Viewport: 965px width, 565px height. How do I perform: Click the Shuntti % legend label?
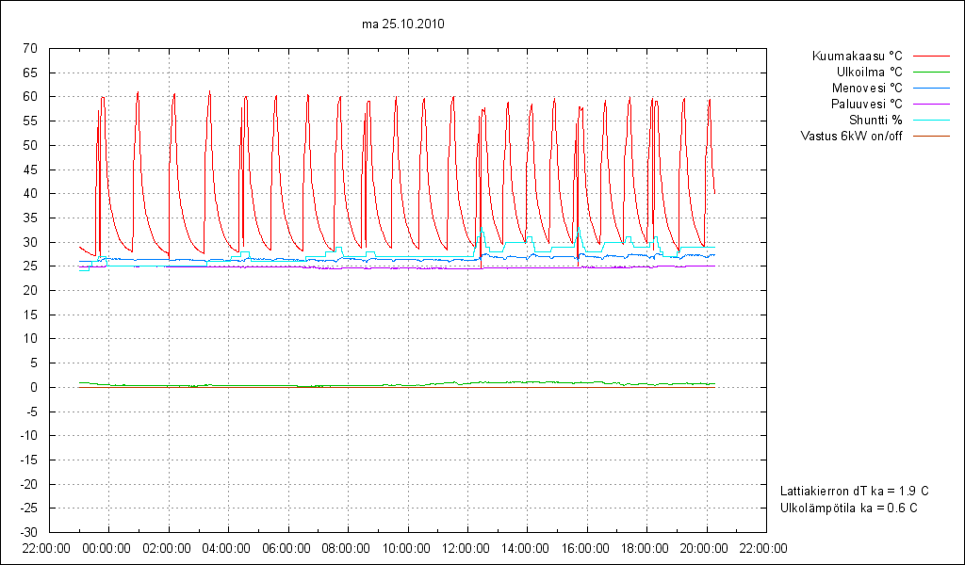point(875,121)
